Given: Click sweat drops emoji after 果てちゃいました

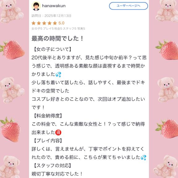Looking at the screenshot, I should tap(143, 158).
